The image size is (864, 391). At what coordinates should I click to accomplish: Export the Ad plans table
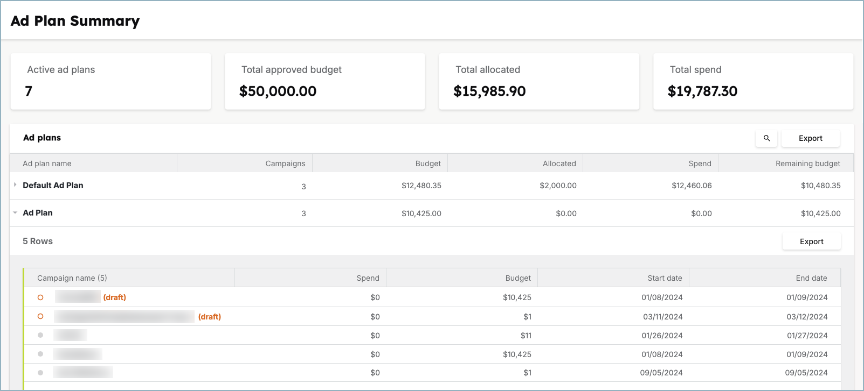(x=811, y=138)
